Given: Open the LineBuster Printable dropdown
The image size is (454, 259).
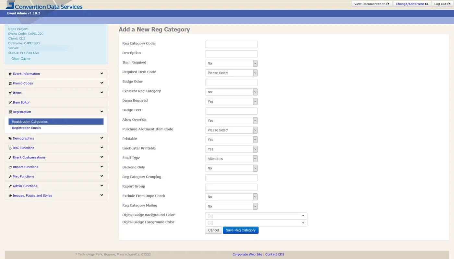Looking at the screenshot, I should click(x=231, y=149).
